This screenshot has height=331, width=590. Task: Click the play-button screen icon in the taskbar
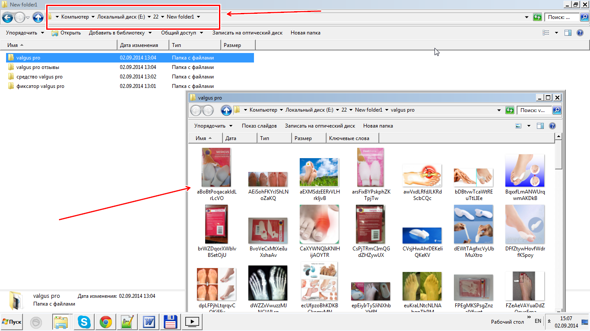click(x=192, y=322)
